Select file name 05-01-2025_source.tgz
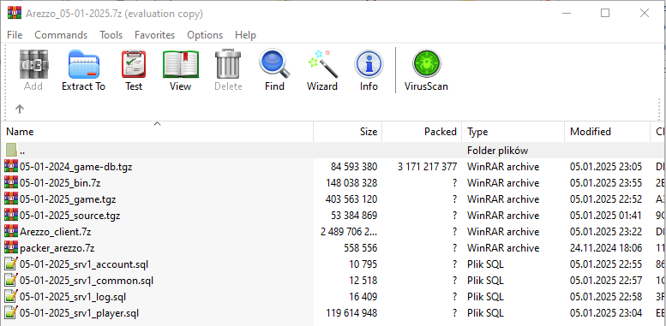 coord(70,215)
